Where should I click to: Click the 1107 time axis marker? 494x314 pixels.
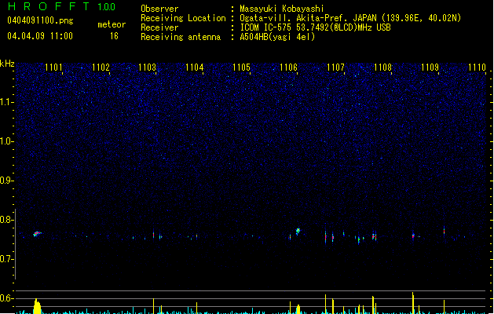(x=335, y=68)
